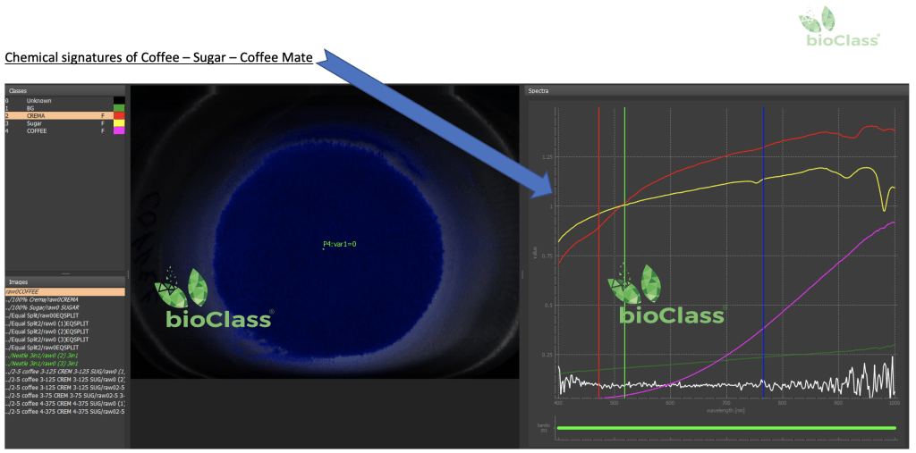
Task: Click the red vertical band marker in Spectra
Action: (x=598, y=251)
